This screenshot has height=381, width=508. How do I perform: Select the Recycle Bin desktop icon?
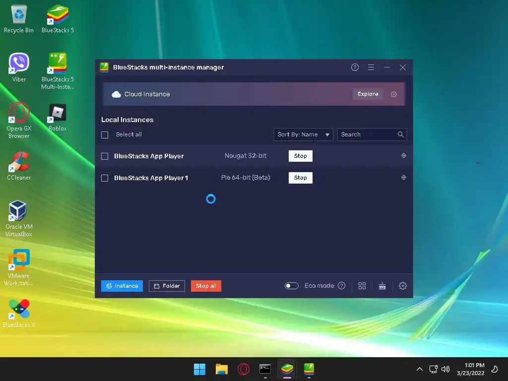click(19, 19)
